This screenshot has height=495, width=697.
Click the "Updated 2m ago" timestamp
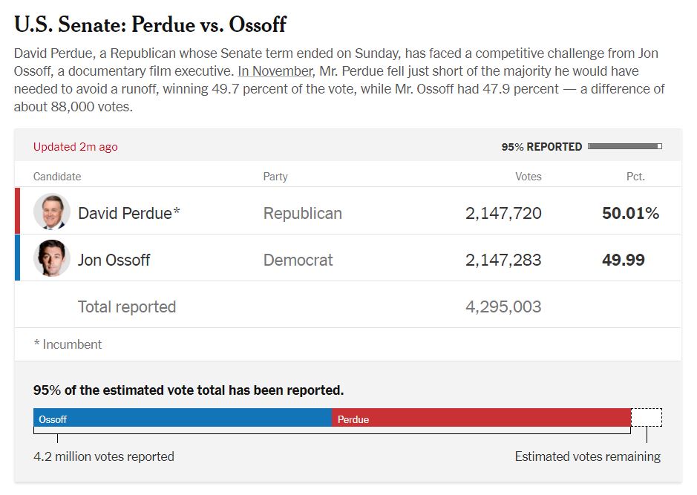pos(75,147)
